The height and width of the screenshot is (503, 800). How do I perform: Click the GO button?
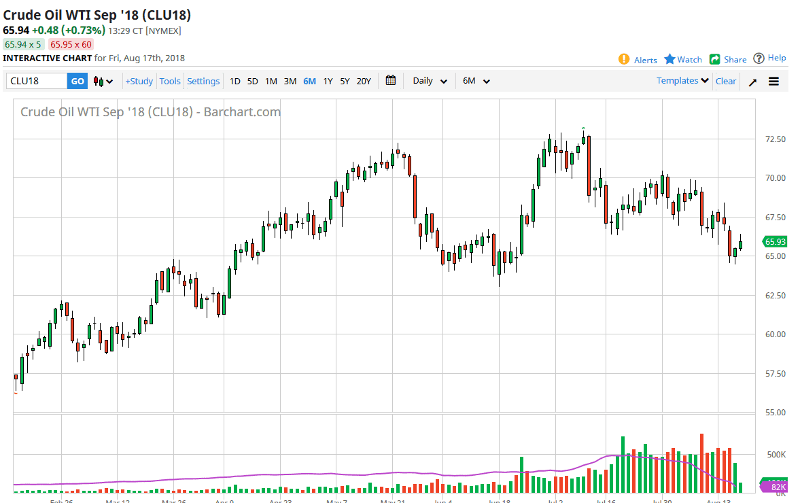coord(77,80)
